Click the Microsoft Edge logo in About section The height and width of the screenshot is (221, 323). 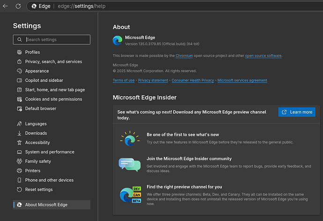tap(117, 40)
